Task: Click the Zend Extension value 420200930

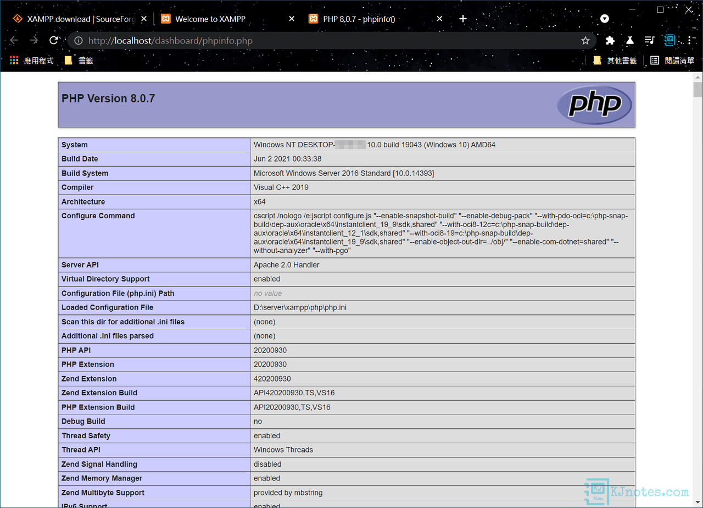Action: coord(272,379)
